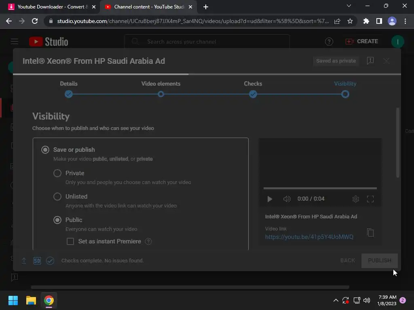414x310 pixels.
Task: Play the video preview
Action: [270, 199]
